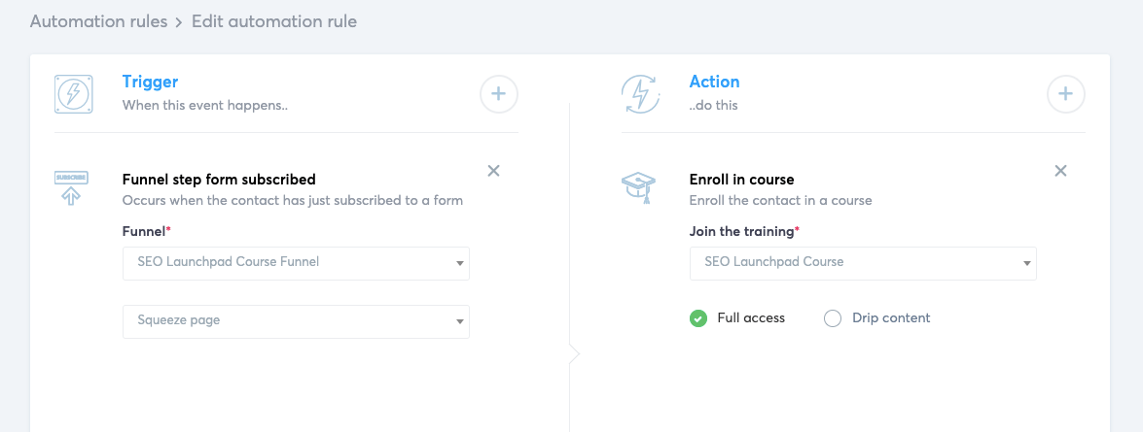Add a new trigger with plus button
This screenshot has width=1143, height=432.
tap(499, 94)
